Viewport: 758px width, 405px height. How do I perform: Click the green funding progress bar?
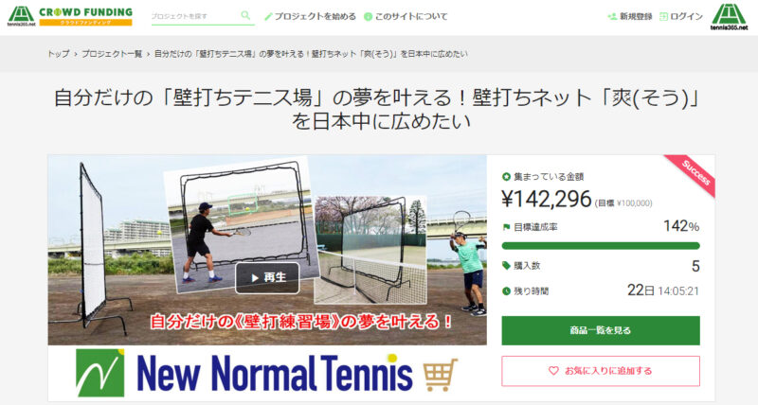pyautogui.click(x=601, y=246)
